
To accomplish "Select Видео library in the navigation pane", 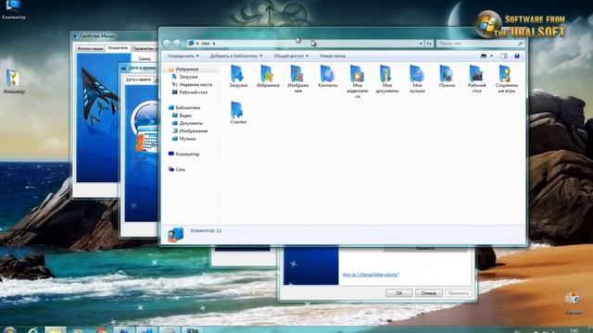I will (185, 116).
